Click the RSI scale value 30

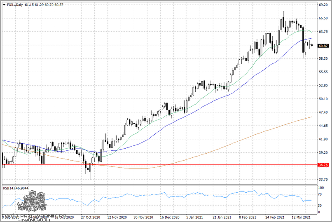[x=320, y=205]
